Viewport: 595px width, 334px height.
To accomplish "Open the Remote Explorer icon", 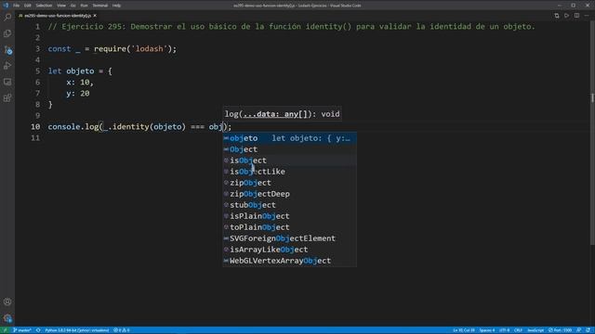I will pyautogui.click(x=7, y=82).
